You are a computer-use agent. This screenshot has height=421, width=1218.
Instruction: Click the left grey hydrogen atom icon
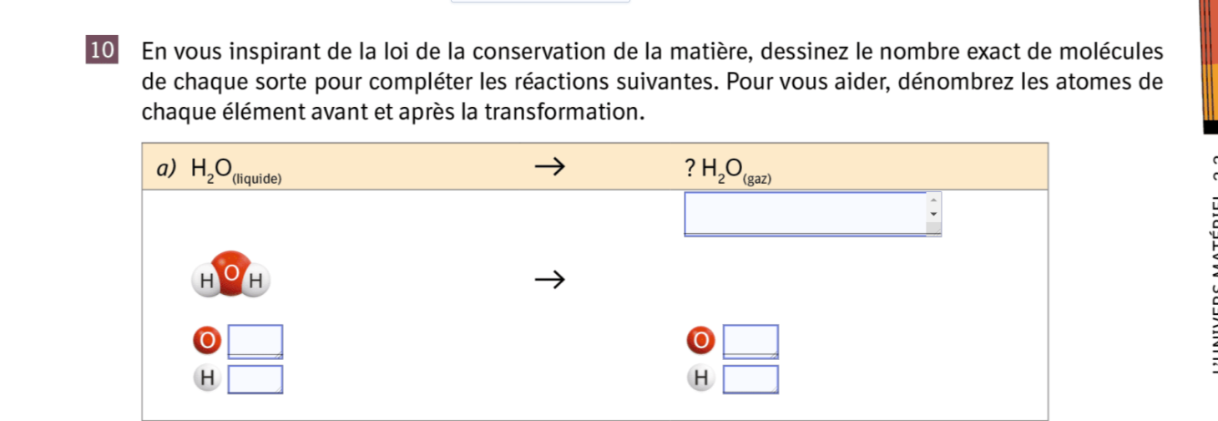[205, 378]
